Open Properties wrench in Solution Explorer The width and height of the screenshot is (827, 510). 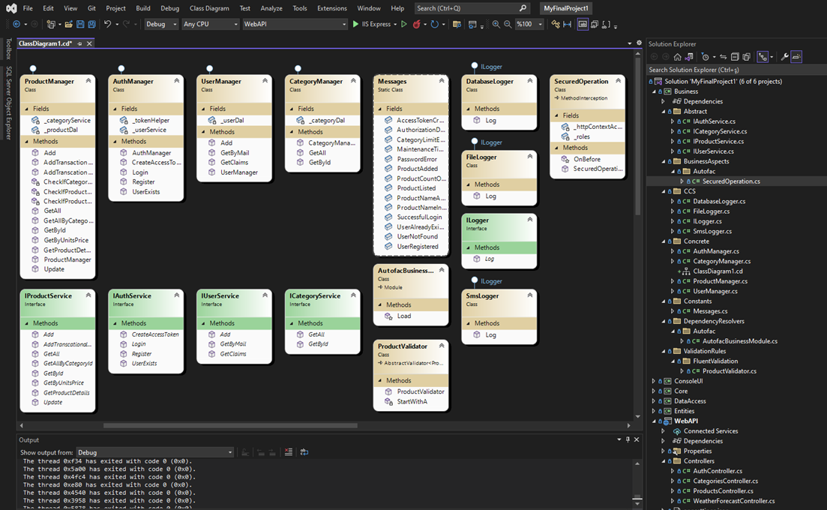pos(784,57)
